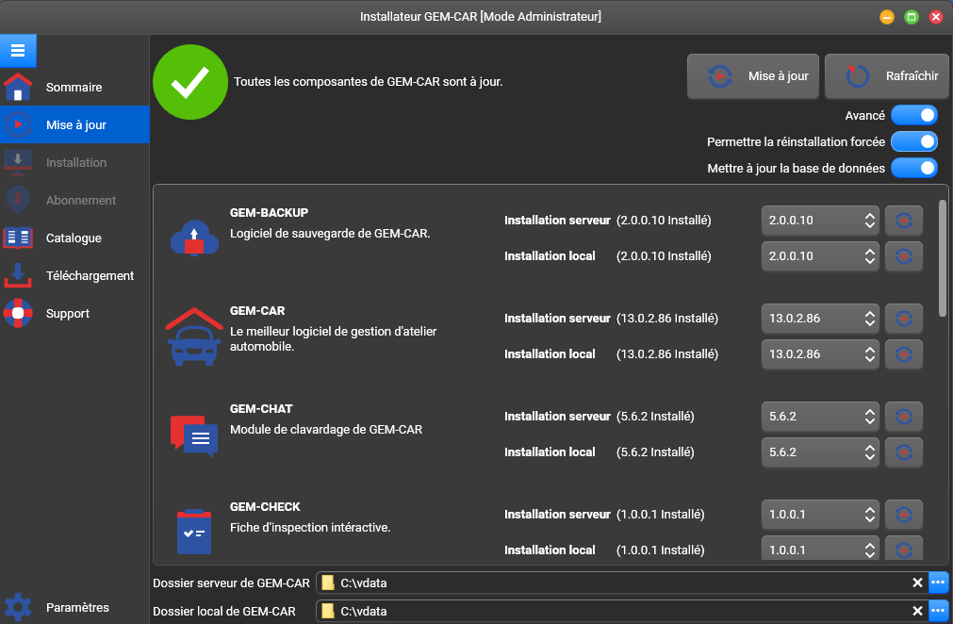
Task: Reinstall GEM-BACKUP server version 2.0.0.10
Action: click(x=904, y=220)
